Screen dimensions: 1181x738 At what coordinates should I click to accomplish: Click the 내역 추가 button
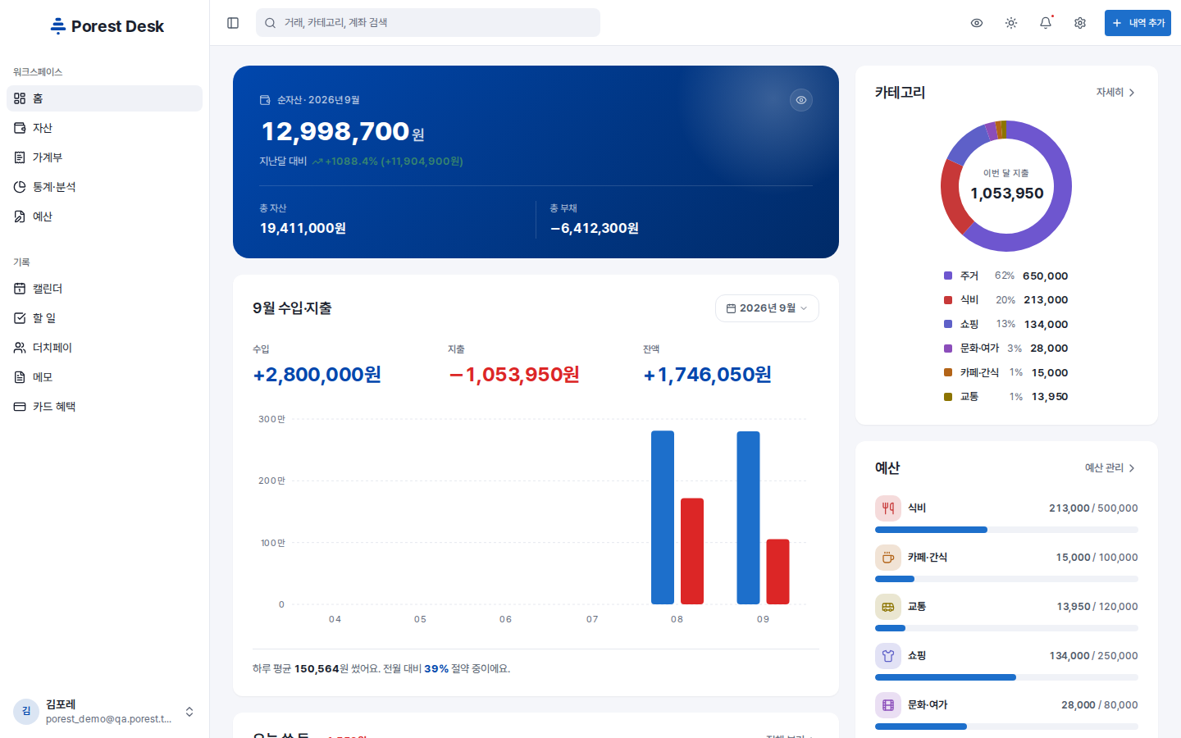(1138, 23)
